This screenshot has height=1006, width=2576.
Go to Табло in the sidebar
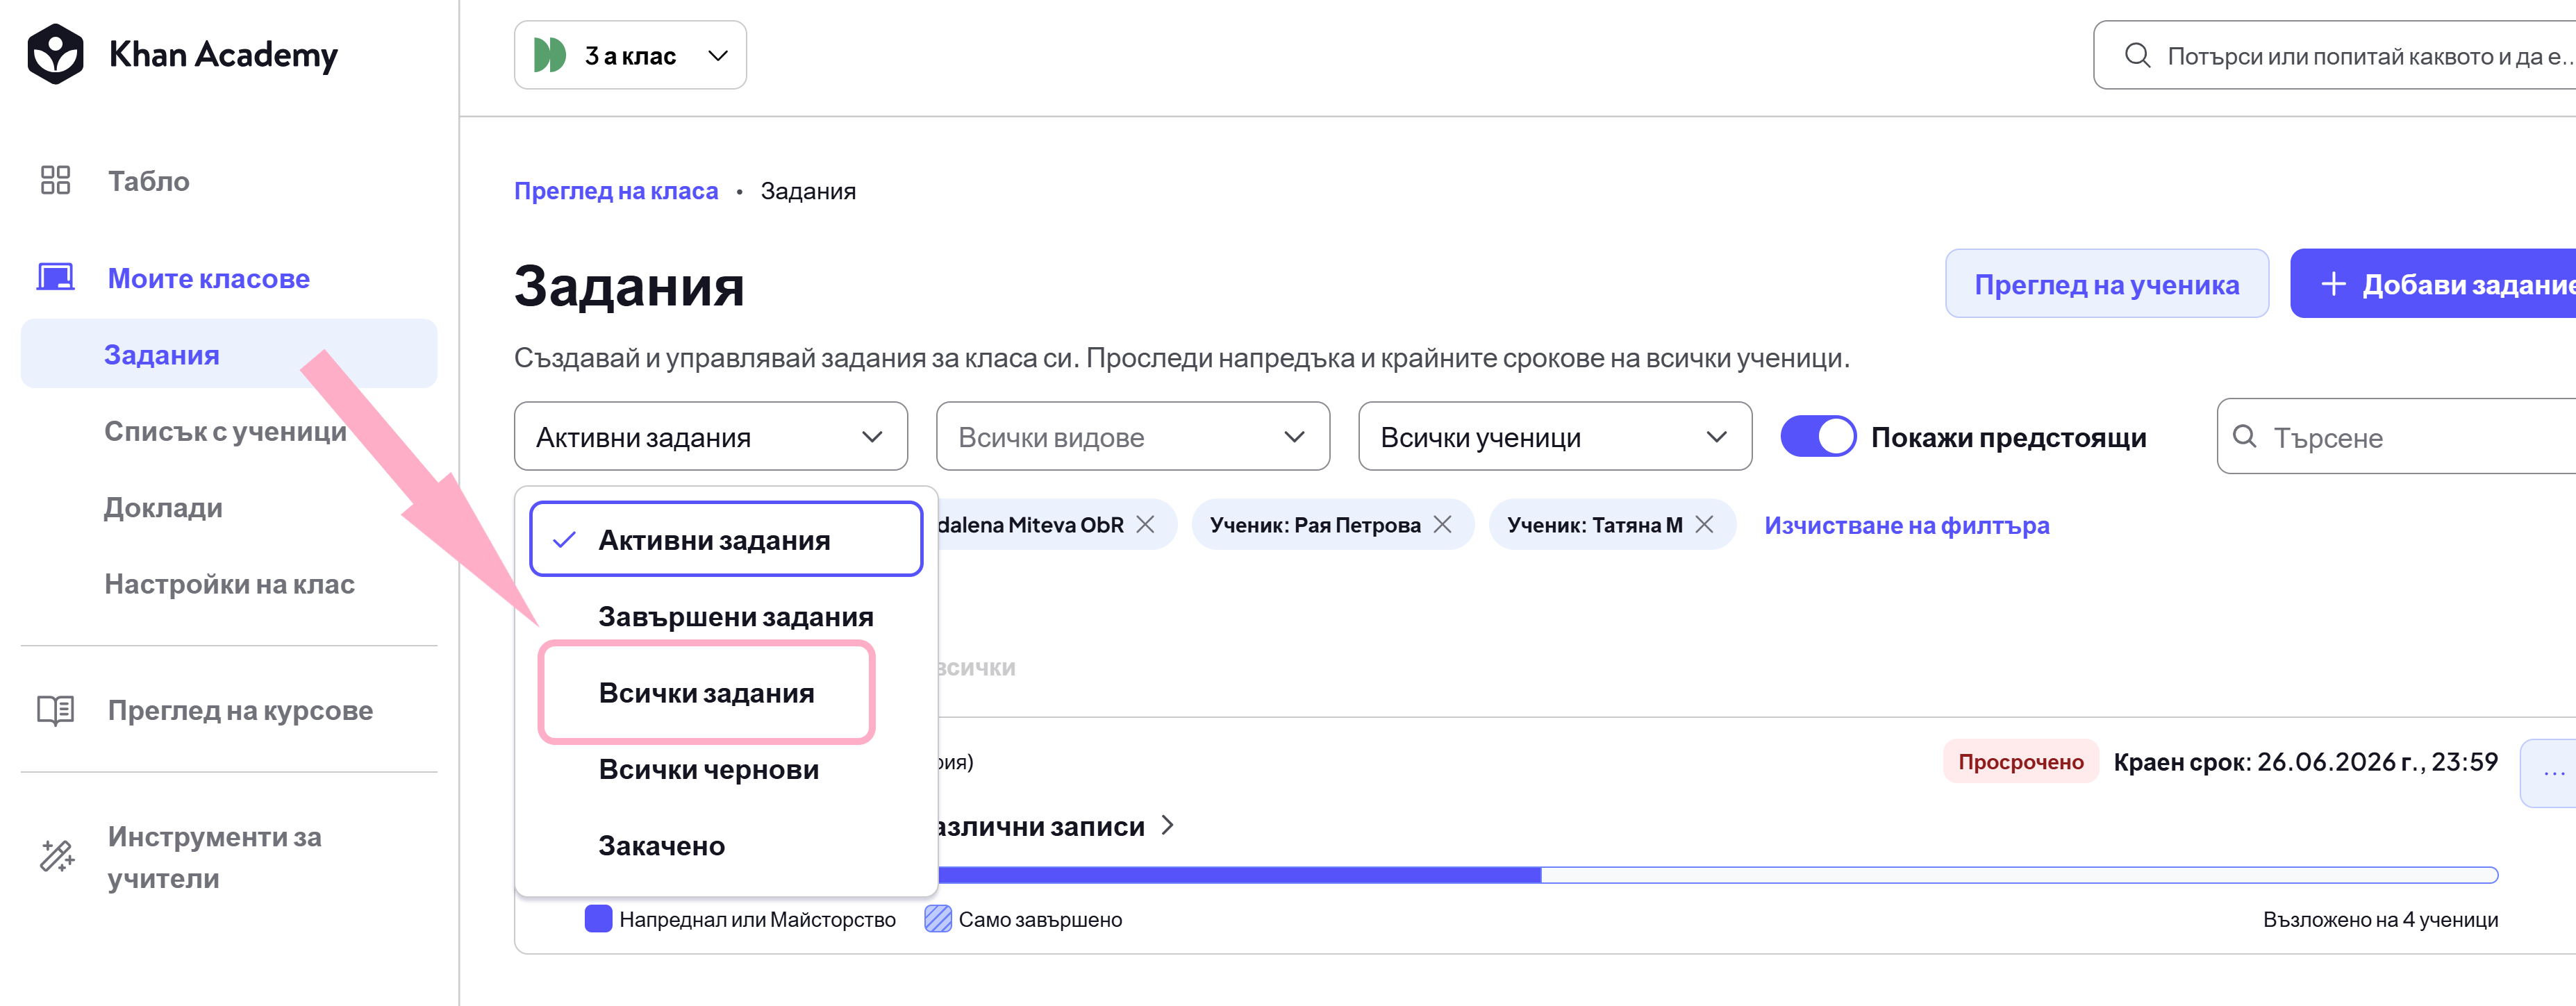[x=149, y=180]
